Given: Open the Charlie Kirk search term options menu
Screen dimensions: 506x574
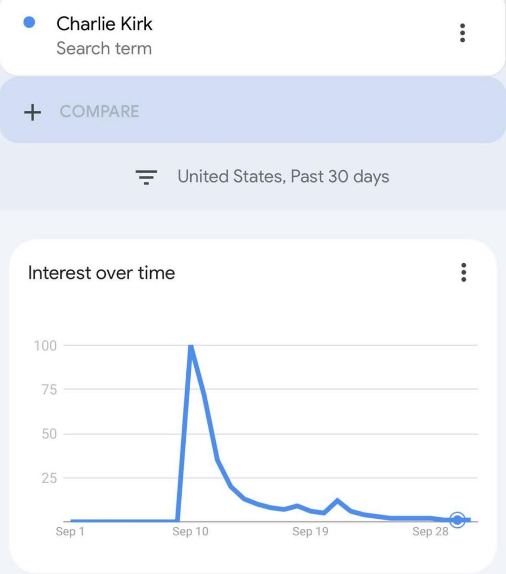Looking at the screenshot, I should click(x=462, y=33).
